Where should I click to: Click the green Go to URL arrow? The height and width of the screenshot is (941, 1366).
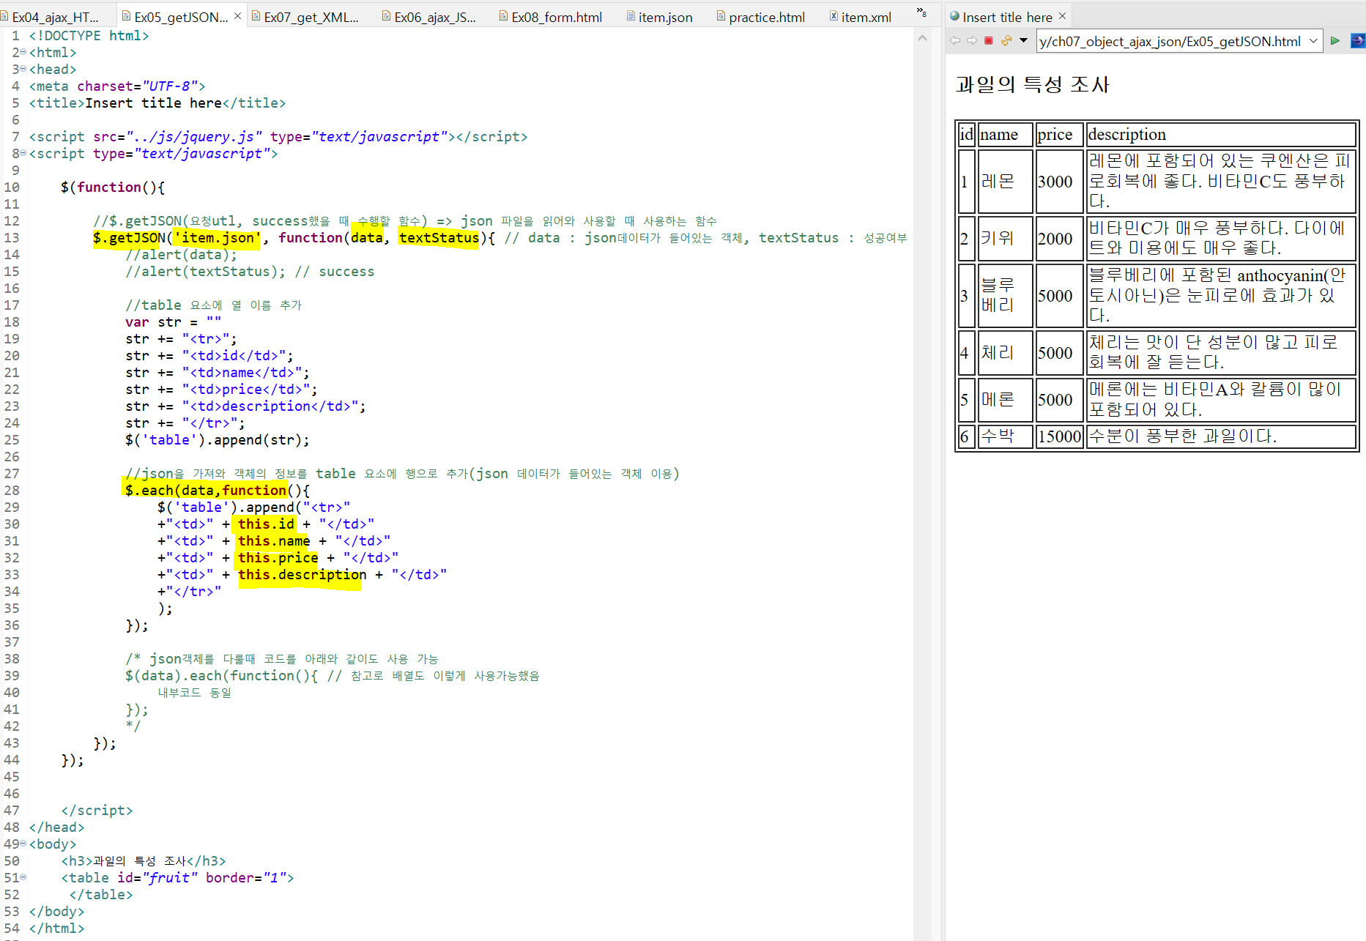[1335, 41]
